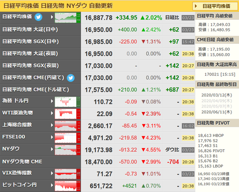This screenshot has height=192, width=239.
Task: Open the 為替 ドル円 row label
Action: point(15,100)
